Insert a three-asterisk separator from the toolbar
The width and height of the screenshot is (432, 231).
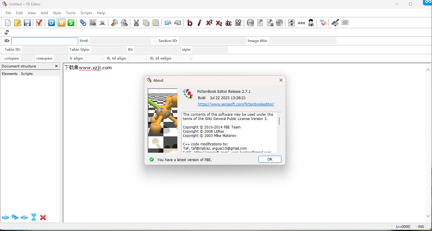point(301,23)
